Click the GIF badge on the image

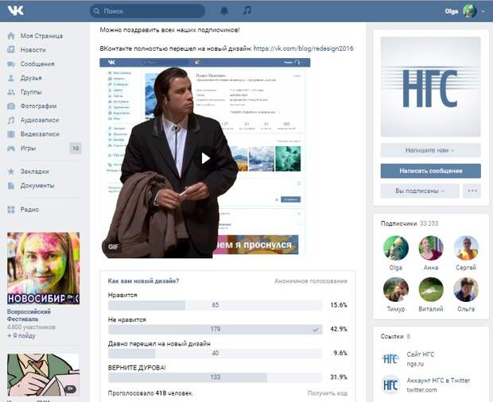pos(113,247)
